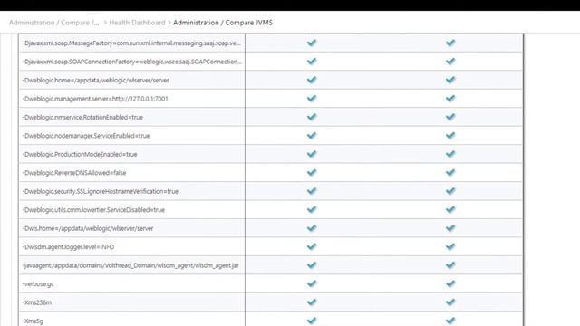Select the -javaagent wlsdm_agent.jar argument text

pos(130,265)
